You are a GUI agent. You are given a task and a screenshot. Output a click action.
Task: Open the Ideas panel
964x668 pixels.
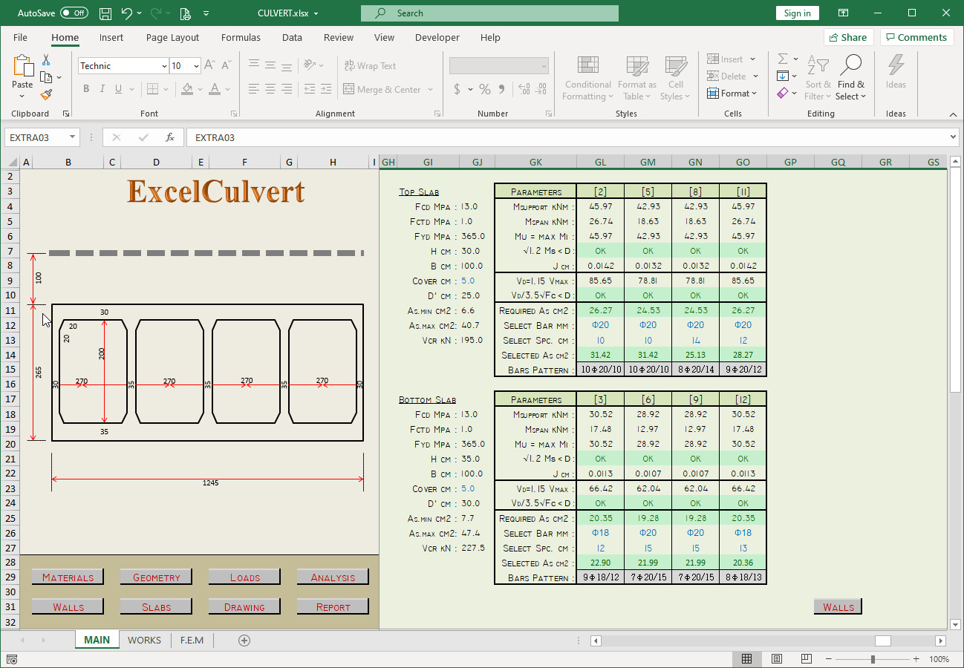pos(896,77)
